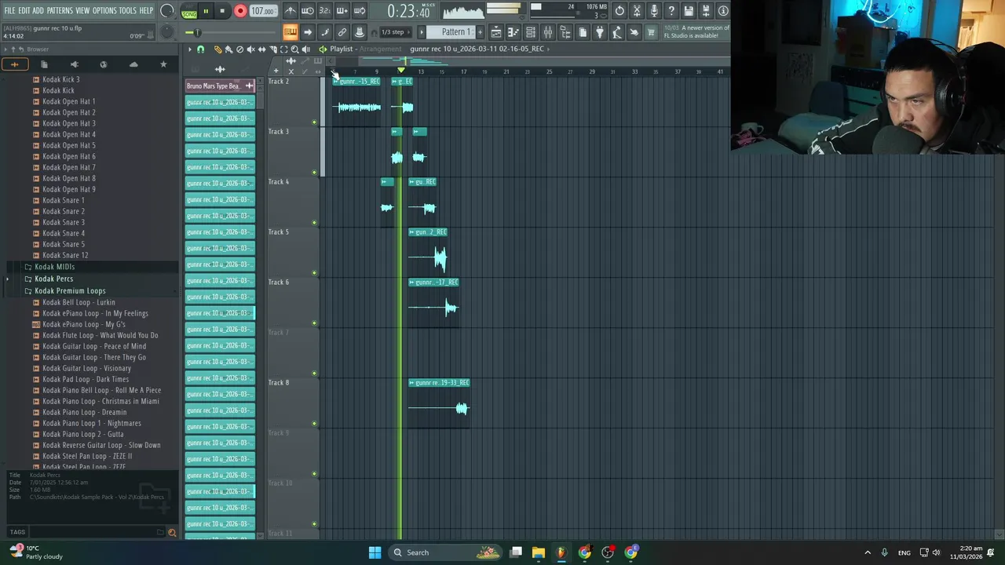Viewport: 1005px width, 565px height.
Task: Open the Mixer view icon
Action: coord(548,32)
